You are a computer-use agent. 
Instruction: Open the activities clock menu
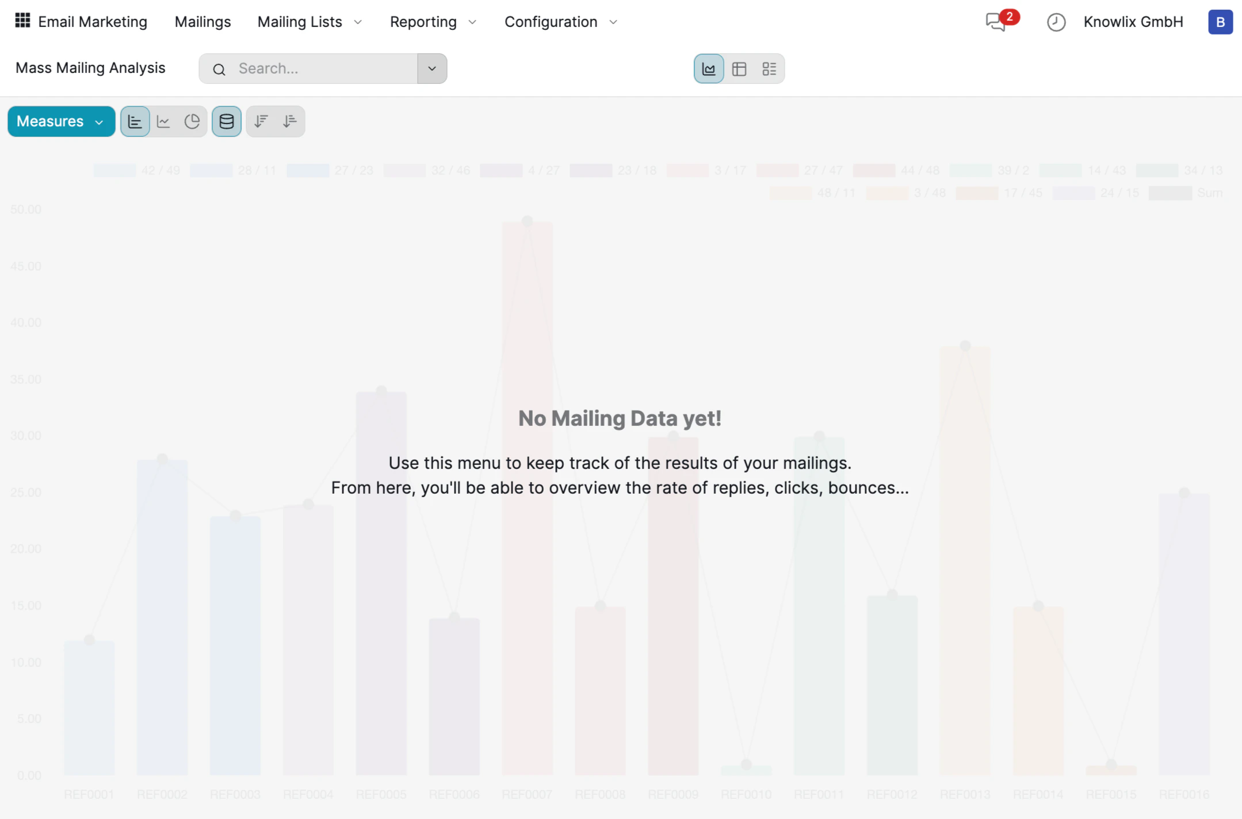click(x=1056, y=22)
